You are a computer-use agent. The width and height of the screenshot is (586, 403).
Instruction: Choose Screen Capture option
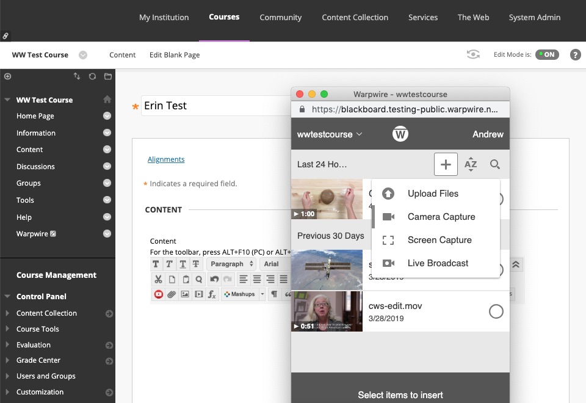click(436, 240)
